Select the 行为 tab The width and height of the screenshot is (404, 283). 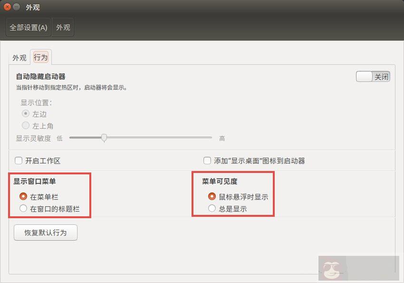click(40, 57)
